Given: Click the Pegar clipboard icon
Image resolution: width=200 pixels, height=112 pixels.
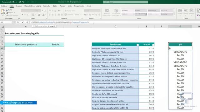Looking at the screenshot, I should (x=3, y=11).
